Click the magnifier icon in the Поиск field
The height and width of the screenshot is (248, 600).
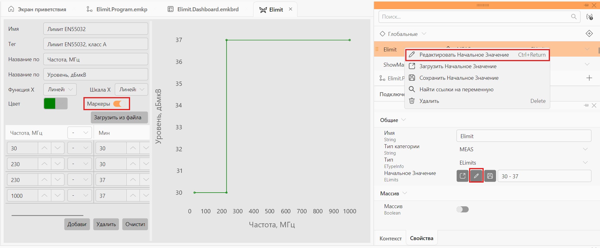tap(574, 17)
